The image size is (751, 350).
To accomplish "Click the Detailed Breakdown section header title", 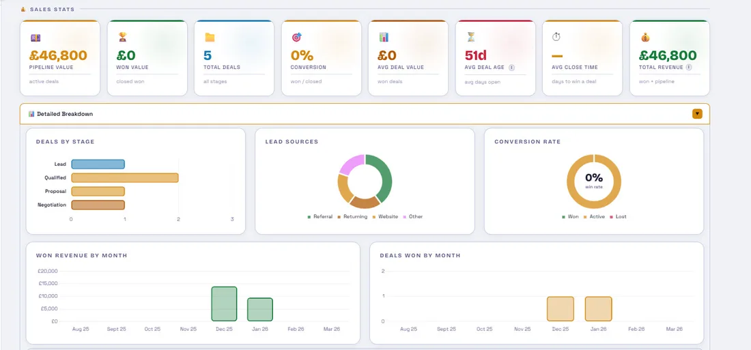I will click(65, 114).
